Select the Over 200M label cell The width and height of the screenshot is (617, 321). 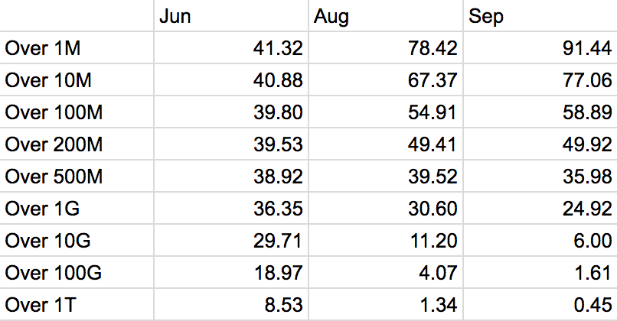[x=77, y=144]
